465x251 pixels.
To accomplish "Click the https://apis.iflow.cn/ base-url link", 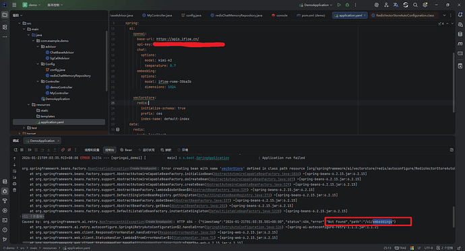I will pos(178,39).
